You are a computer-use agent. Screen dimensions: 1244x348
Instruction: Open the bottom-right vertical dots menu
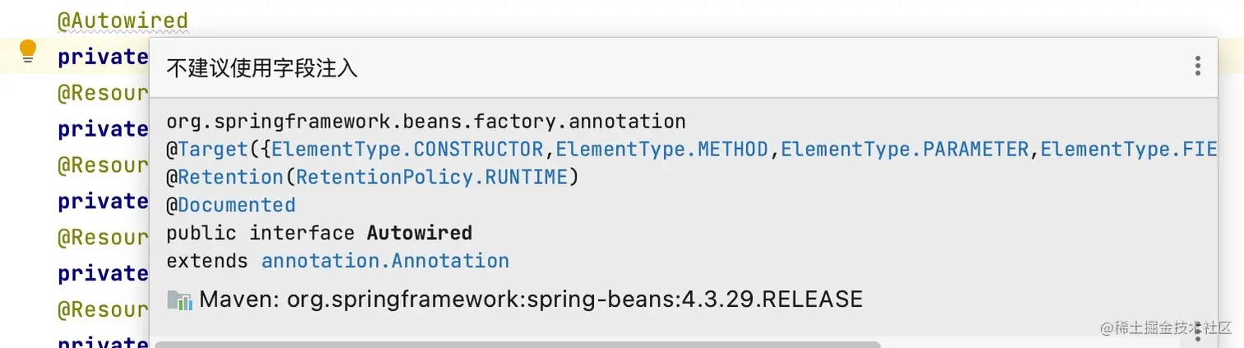coord(1197,332)
